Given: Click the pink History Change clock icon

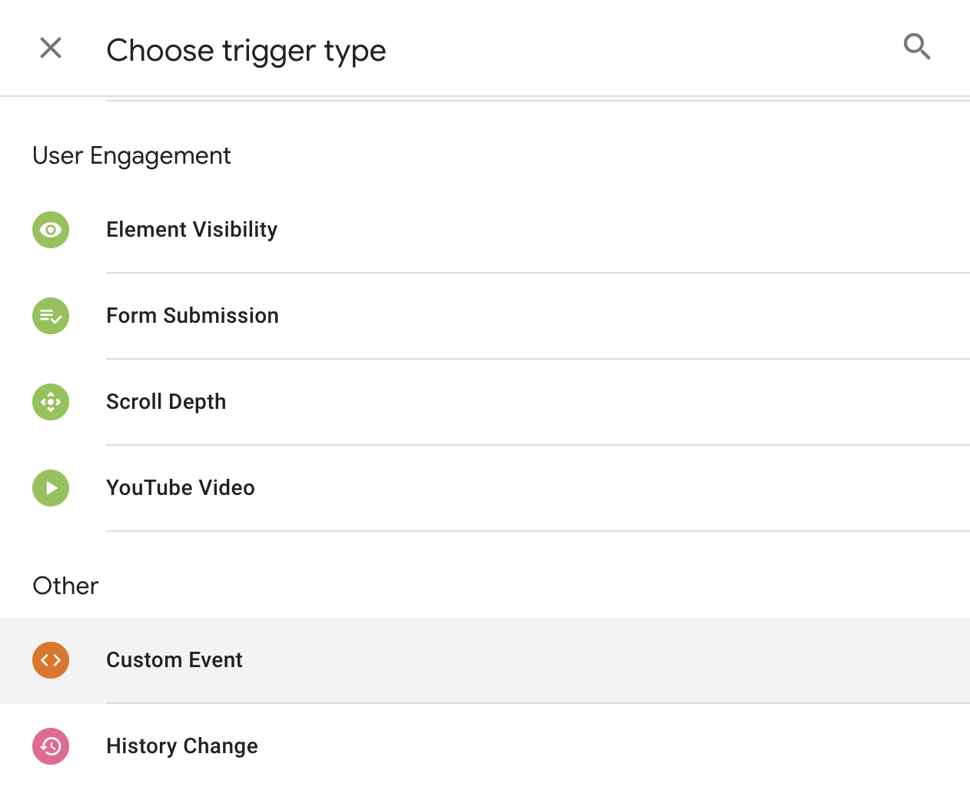Looking at the screenshot, I should 51,746.
